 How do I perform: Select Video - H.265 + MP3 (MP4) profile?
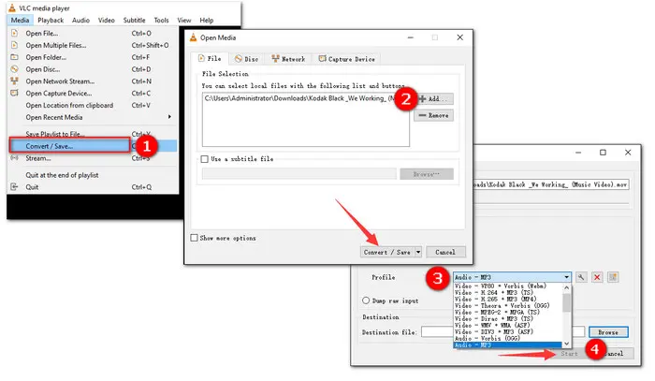click(508, 300)
